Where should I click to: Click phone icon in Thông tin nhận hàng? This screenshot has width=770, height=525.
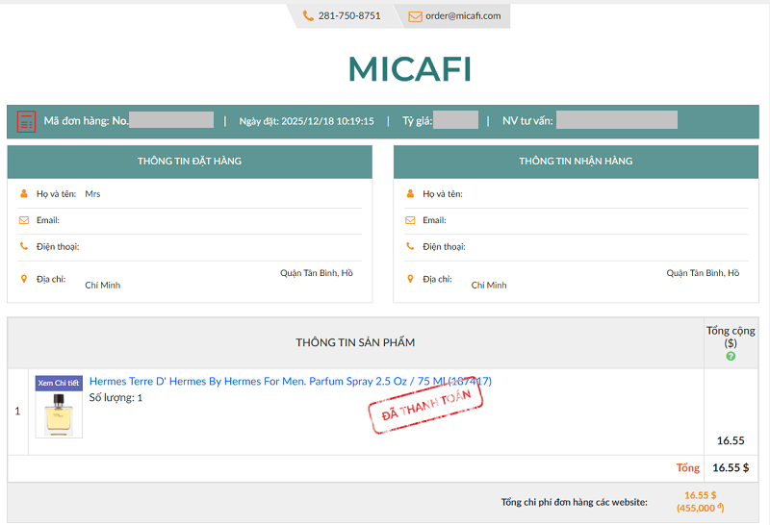tap(410, 247)
